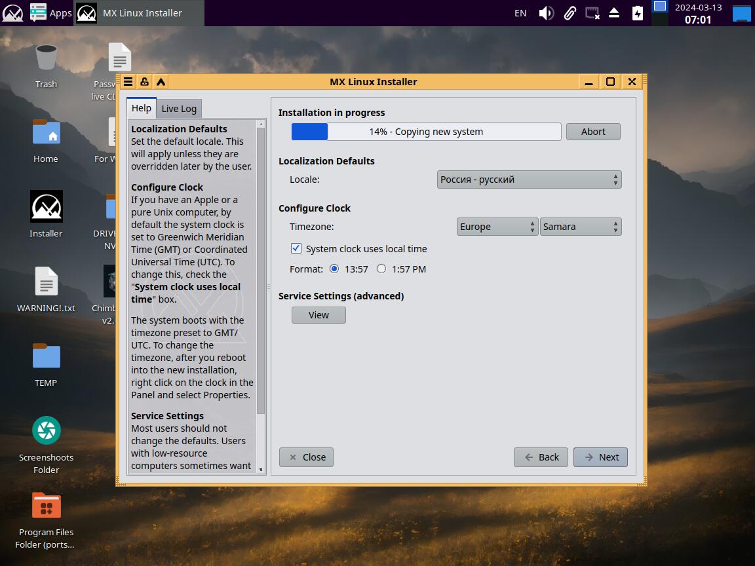Select the MX Linux Installer taskbar entry
This screenshot has height=566, width=755.
click(x=139, y=13)
